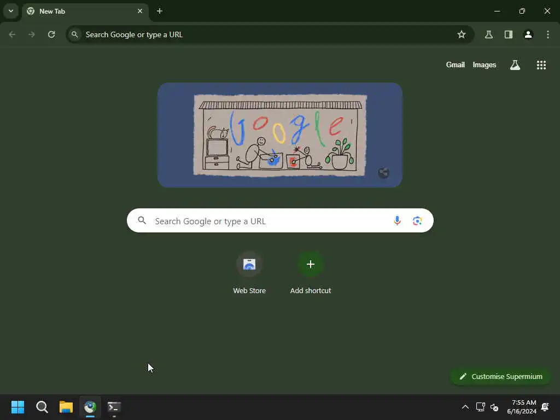Open Search Labs flask on page
Viewport: 560px width, 420px height.
click(x=515, y=65)
